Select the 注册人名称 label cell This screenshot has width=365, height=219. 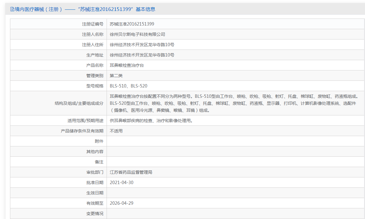(58, 34)
